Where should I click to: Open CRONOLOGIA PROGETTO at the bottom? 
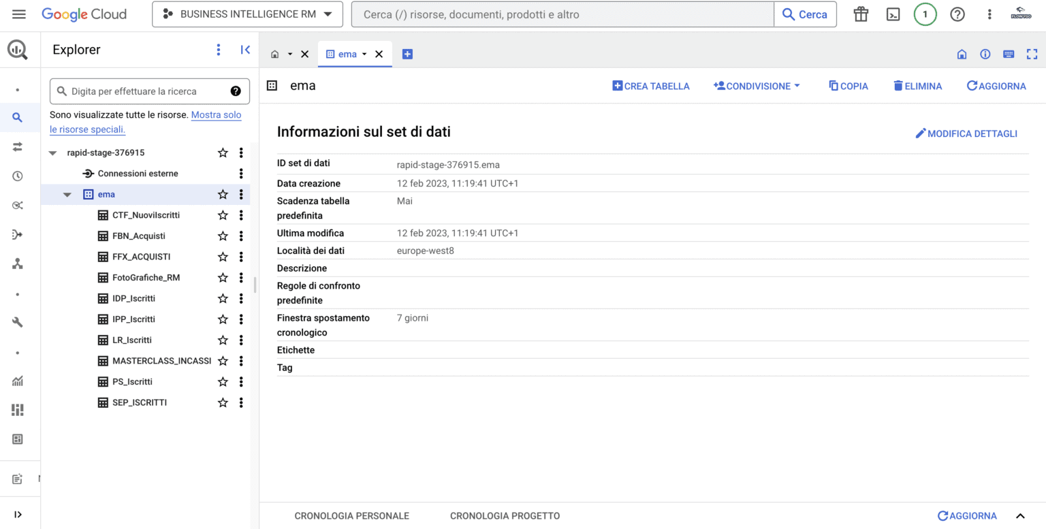(x=505, y=515)
